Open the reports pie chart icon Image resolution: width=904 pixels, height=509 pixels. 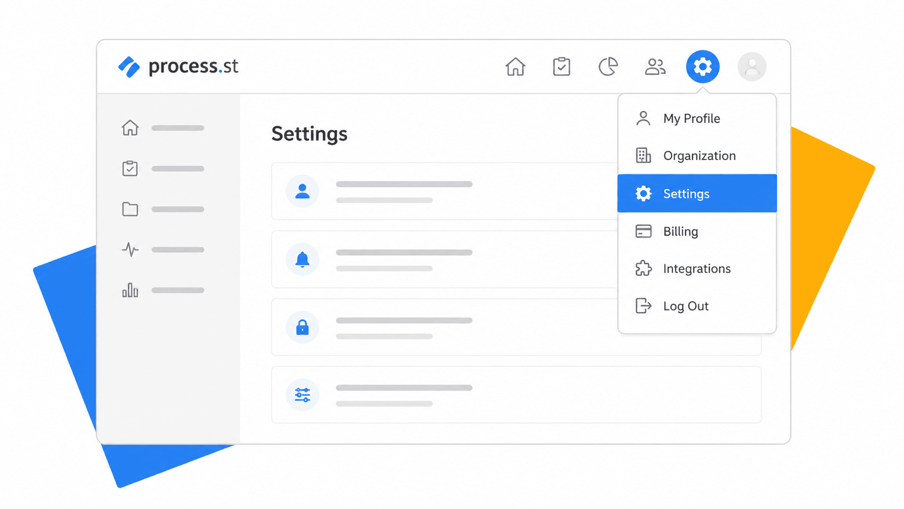[608, 66]
